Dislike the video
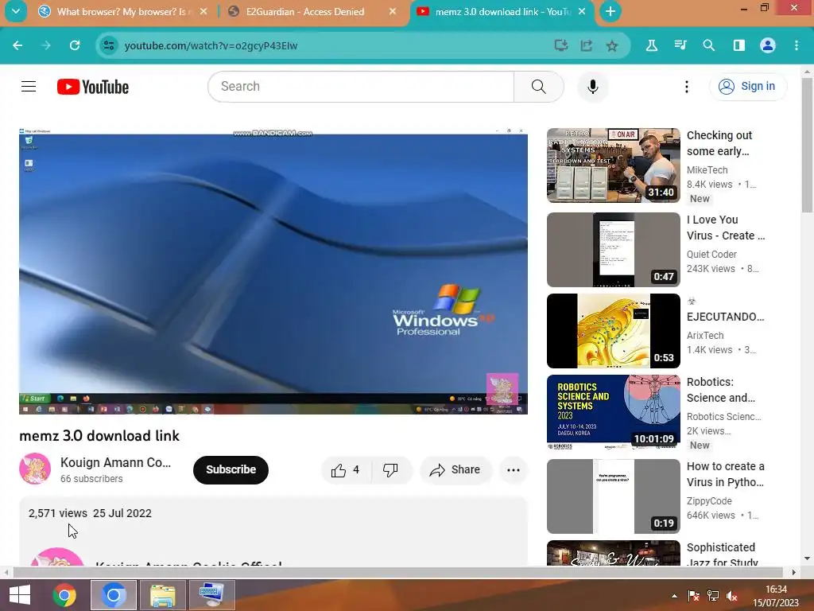This screenshot has height=611, width=814. 391,469
